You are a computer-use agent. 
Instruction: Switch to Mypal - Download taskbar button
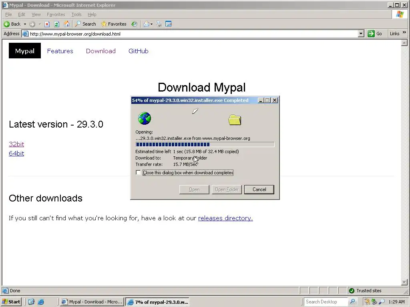tap(92, 302)
